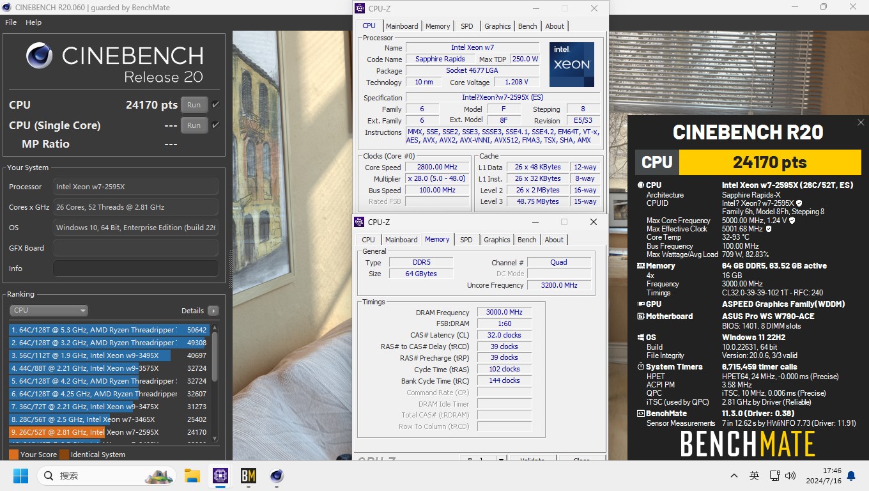Open the Windows Start menu
869x491 pixels.
(20, 476)
